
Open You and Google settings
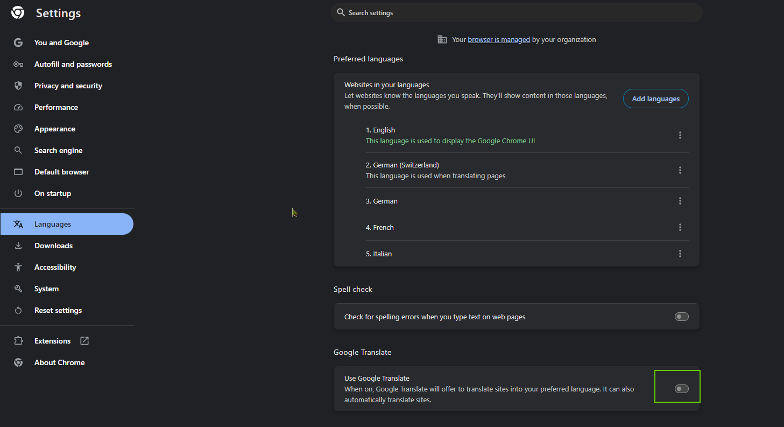(x=67, y=43)
